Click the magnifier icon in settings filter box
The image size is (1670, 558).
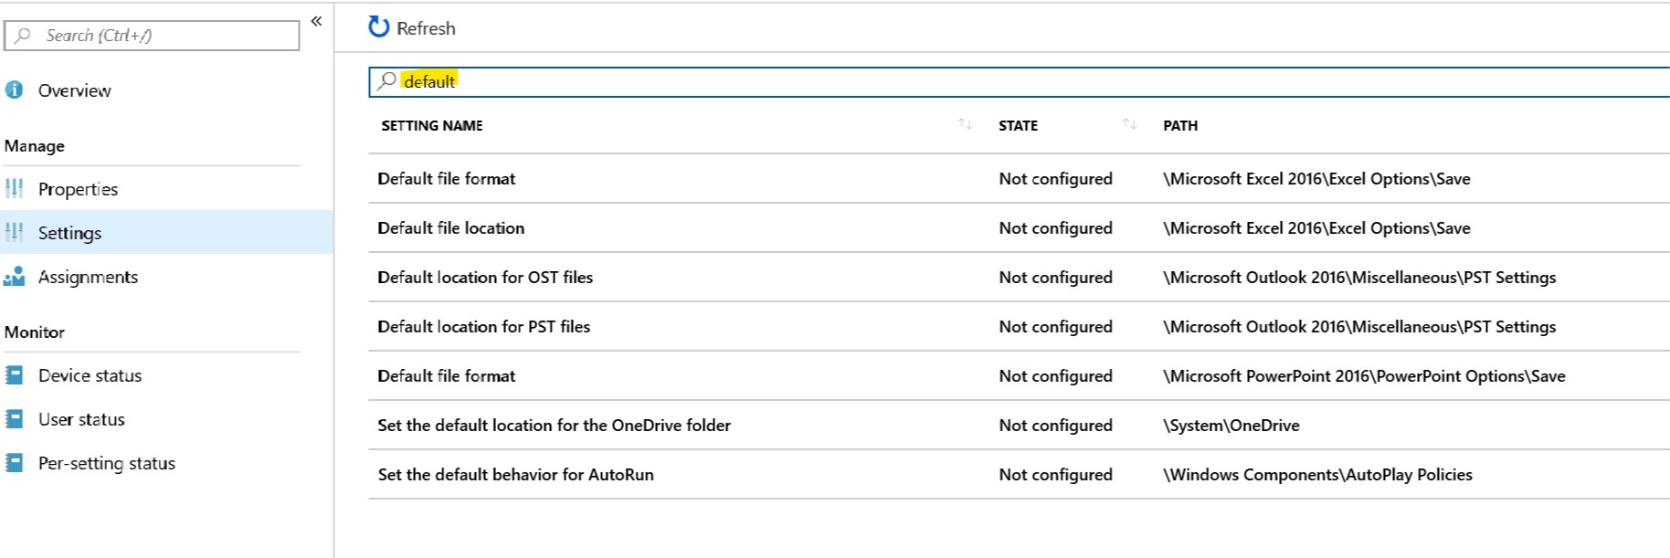[x=387, y=80]
